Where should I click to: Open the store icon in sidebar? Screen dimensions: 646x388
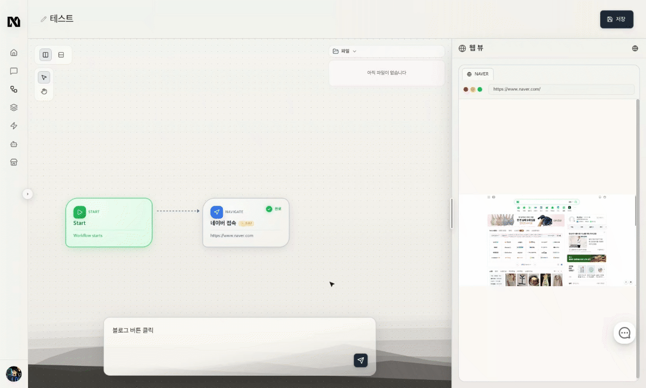pyautogui.click(x=14, y=162)
